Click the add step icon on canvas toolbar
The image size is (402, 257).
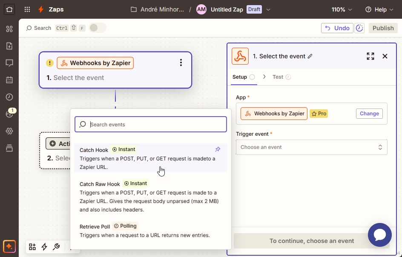click(32, 247)
